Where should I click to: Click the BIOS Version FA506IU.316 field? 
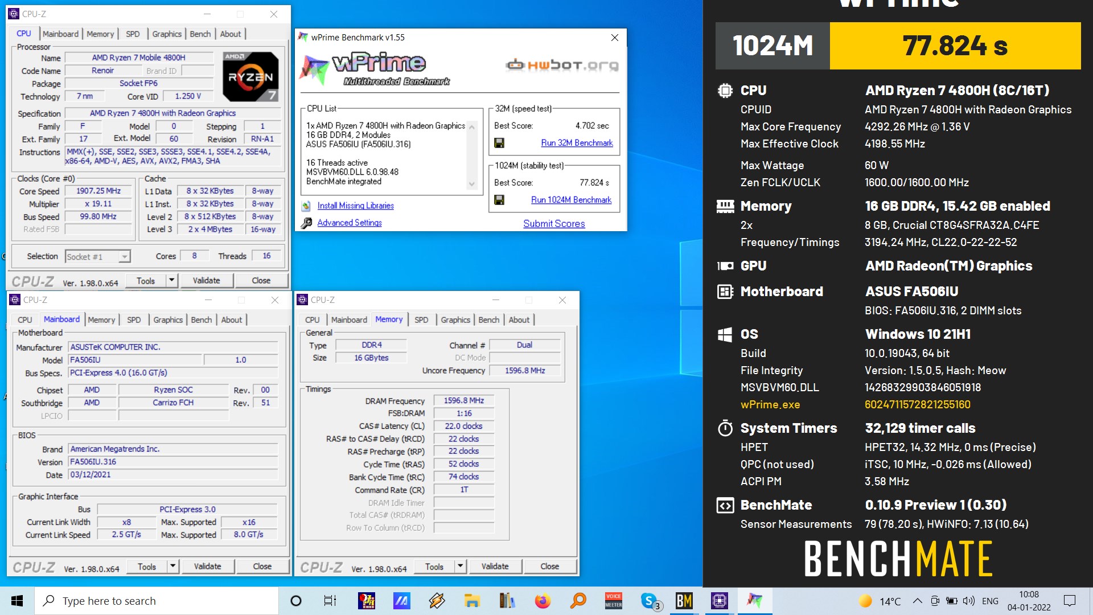[x=173, y=462]
